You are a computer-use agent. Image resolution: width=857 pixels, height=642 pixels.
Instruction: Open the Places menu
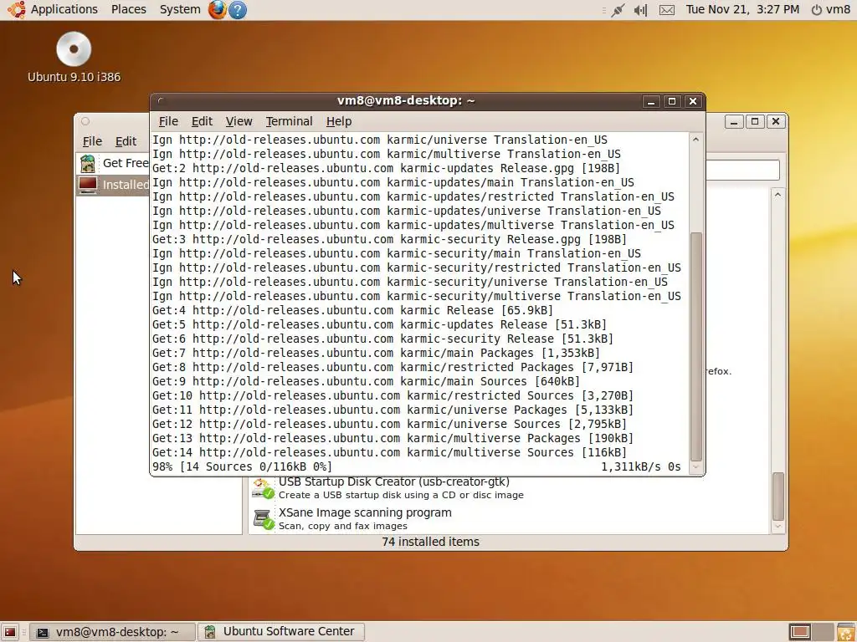point(128,9)
